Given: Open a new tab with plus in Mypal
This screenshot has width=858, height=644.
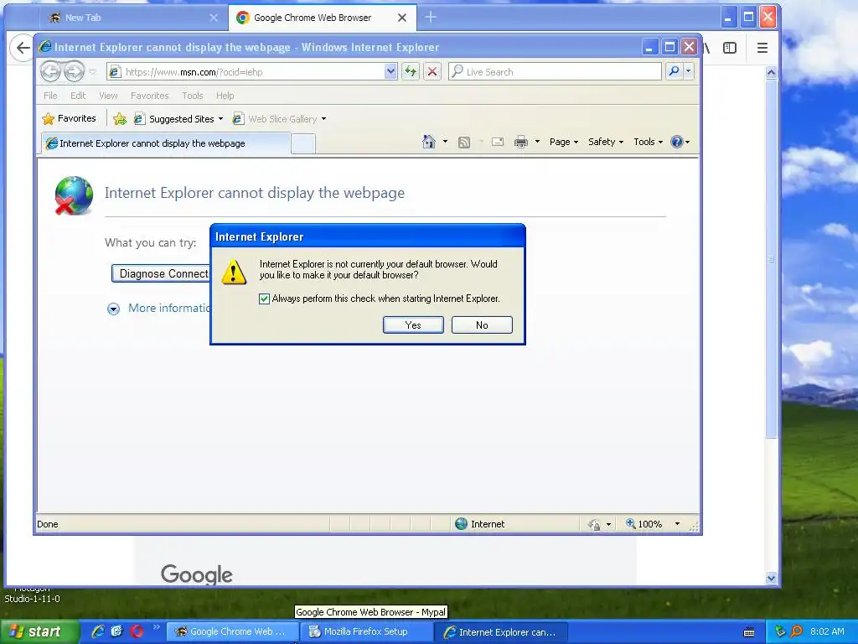Looking at the screenshot, I should click(x=431, y=18).
